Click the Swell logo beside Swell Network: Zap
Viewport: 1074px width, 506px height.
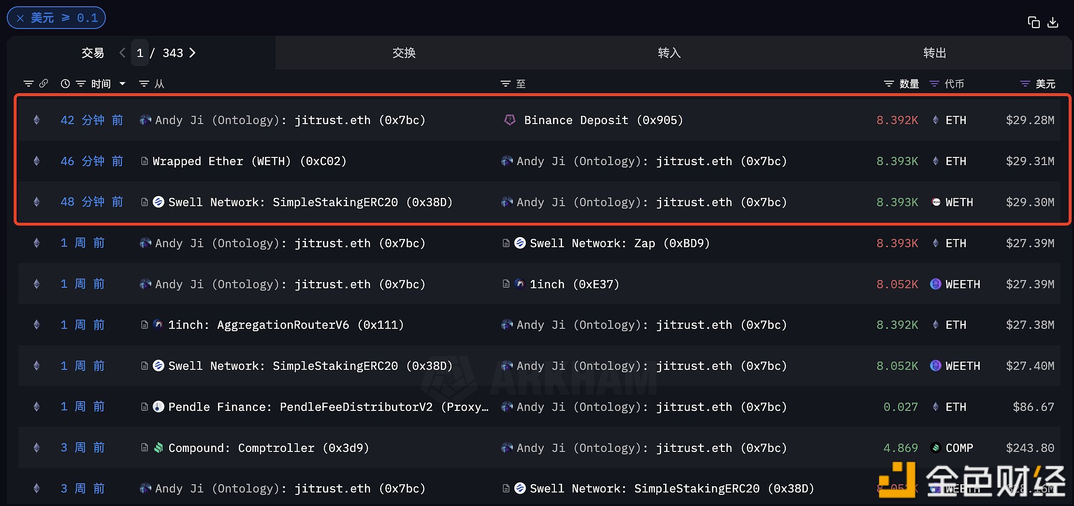(x=520, y=243)
